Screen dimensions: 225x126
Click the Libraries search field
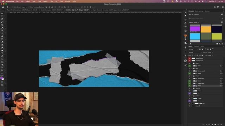(x=205, y=19)
